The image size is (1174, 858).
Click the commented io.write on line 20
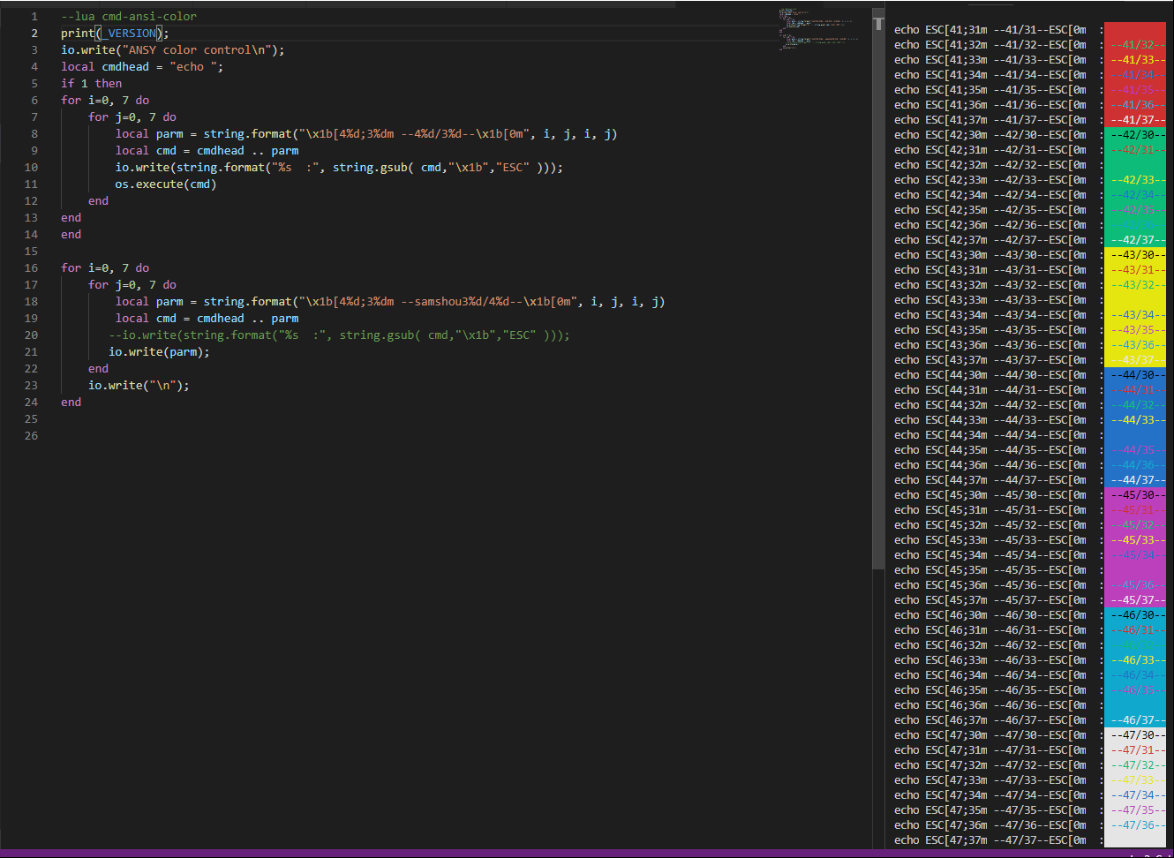pos(340,335)
